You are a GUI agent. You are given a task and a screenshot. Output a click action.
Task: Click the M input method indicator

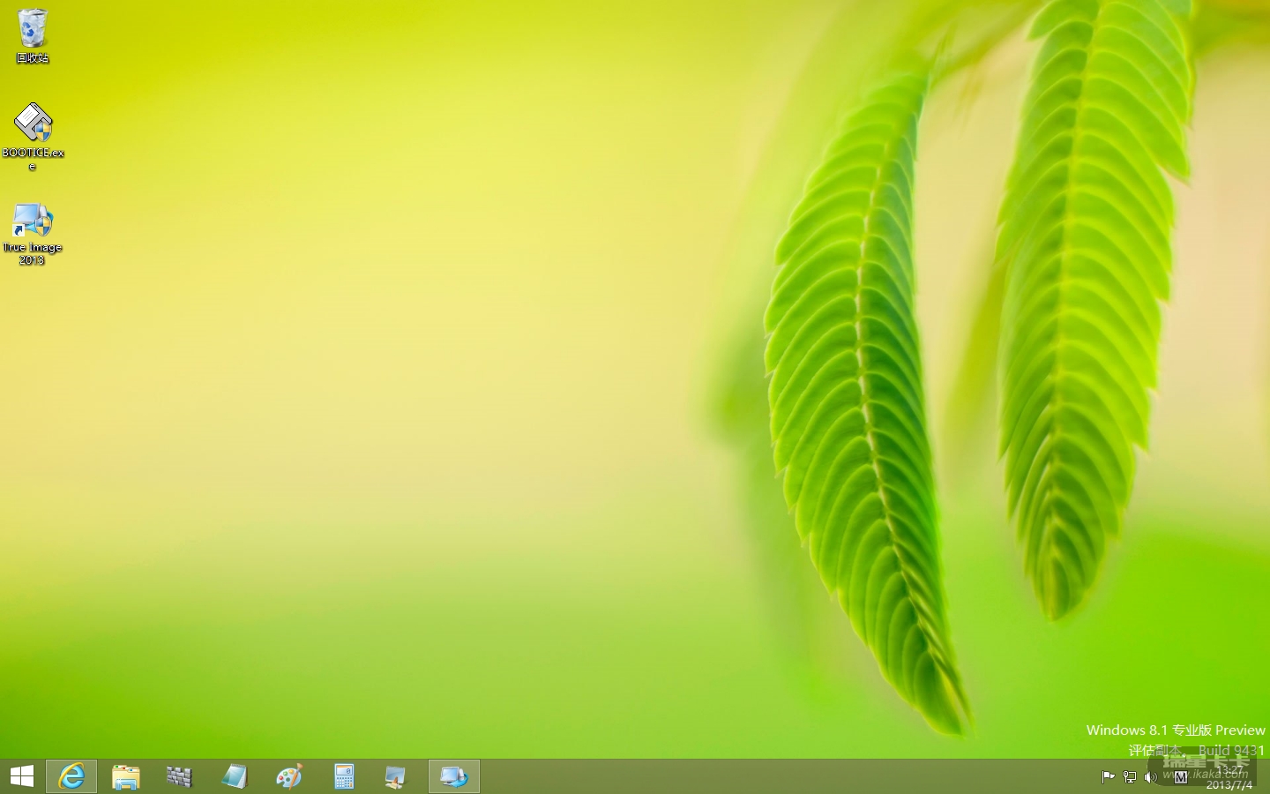click(x=1181, y=777)
